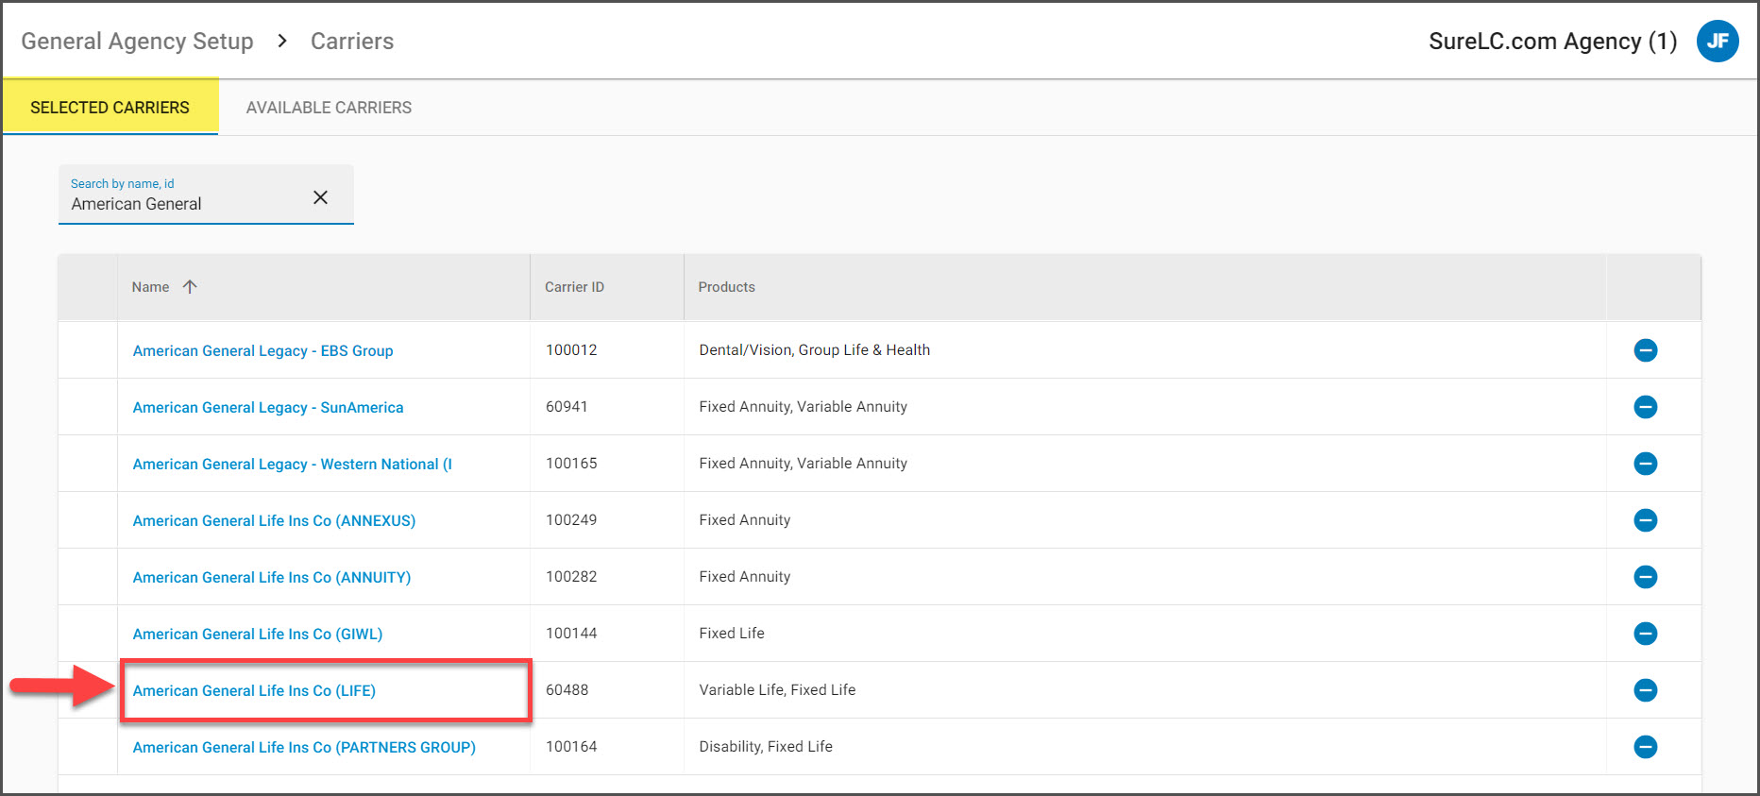Remove American General Legacy - SunAmerica carrier
Image resolution: width=1760 pixels, height=796 pixels.
tap(1645, 407)
